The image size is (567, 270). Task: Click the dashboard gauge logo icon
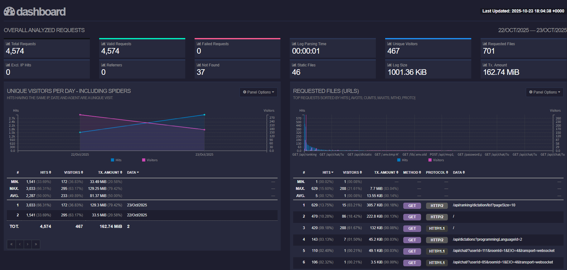[x=9, y=12]
